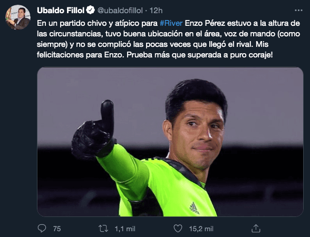Open the 12h timestamp link
The image size is (310, 237).
[156, 11]
